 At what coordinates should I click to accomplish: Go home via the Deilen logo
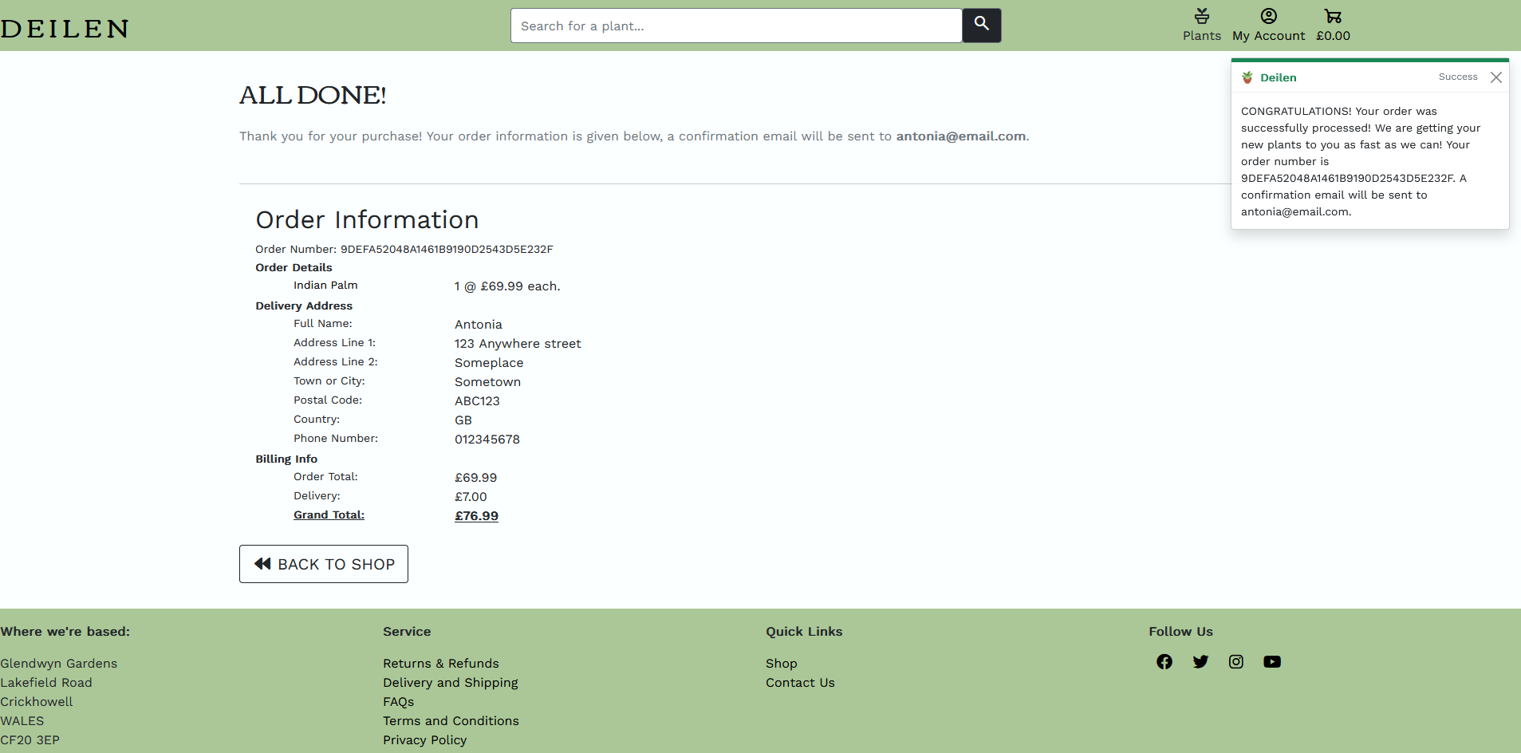(65, 29)
